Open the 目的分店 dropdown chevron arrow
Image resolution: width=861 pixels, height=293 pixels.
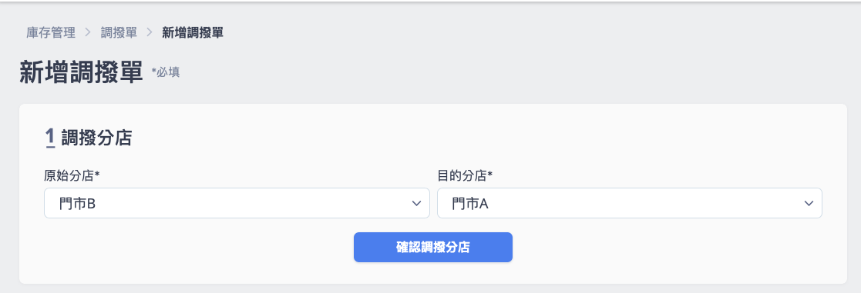click(x=809, y=203)
